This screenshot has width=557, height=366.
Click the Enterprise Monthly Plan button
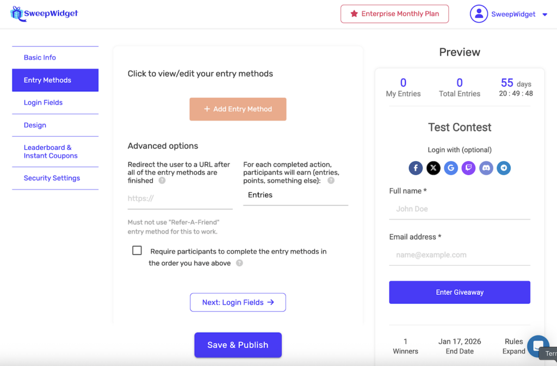click(x=394, y=14)
